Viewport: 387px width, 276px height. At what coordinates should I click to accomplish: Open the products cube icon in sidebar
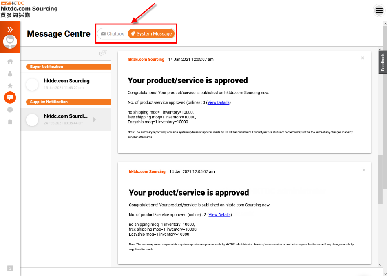(10, 109)
